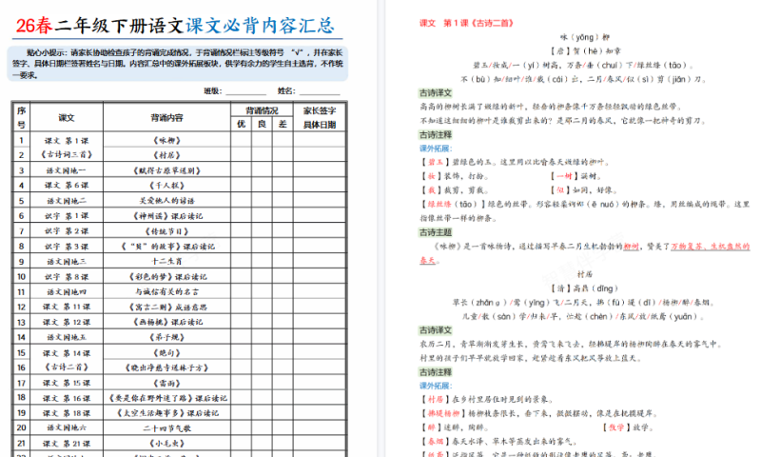Click the 家长签字 具体日期 header
Image resolution: width=761 pixels, height=457 pixels.
(320, 117)
